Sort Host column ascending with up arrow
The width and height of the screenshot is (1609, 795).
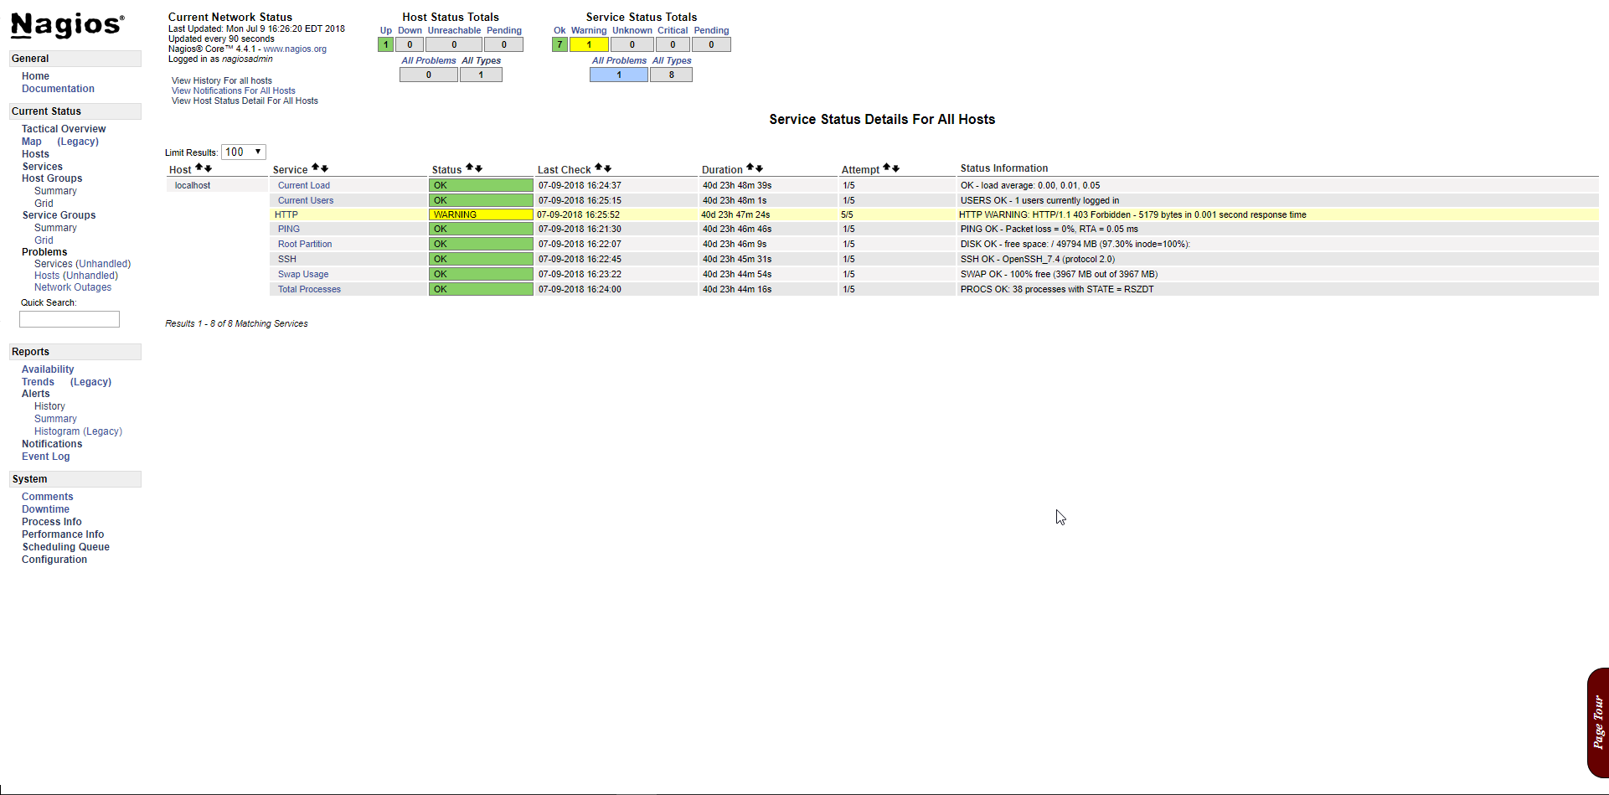coord(199,168)
